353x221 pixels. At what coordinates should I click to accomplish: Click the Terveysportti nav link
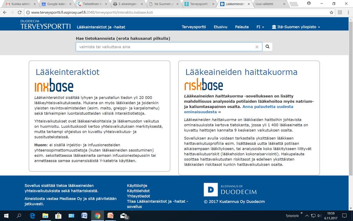tap(194, 27)
